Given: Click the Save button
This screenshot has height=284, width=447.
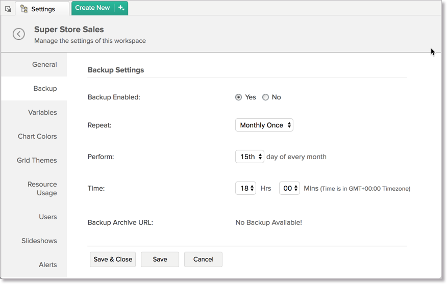Looking at the screenshot, I should [x=160, y=259].
